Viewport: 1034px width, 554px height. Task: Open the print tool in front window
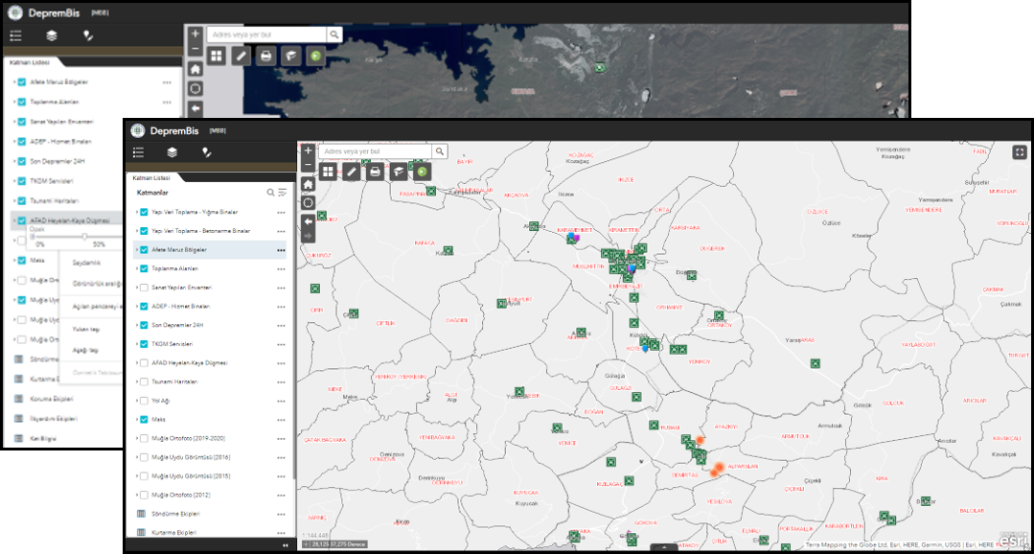click(376, 173)
